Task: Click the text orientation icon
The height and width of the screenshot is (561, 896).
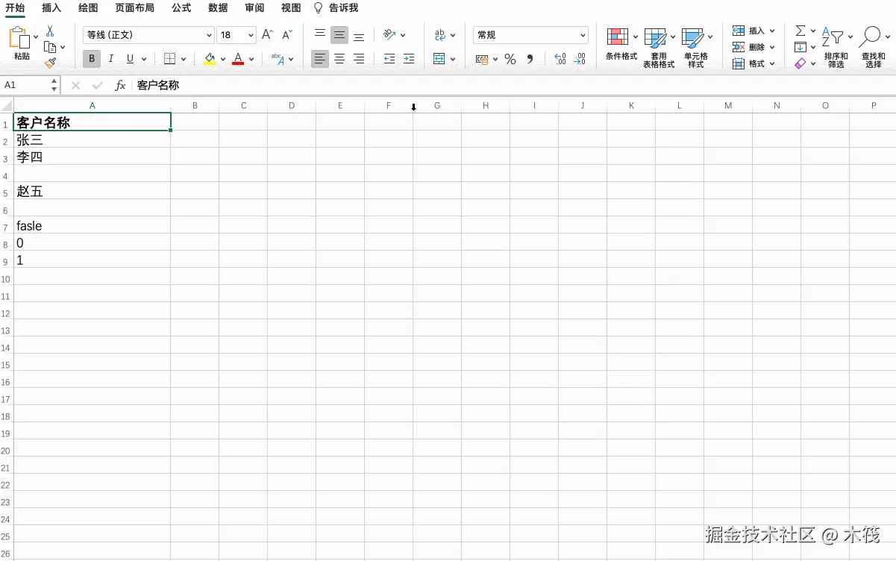Action: [389, 35]
